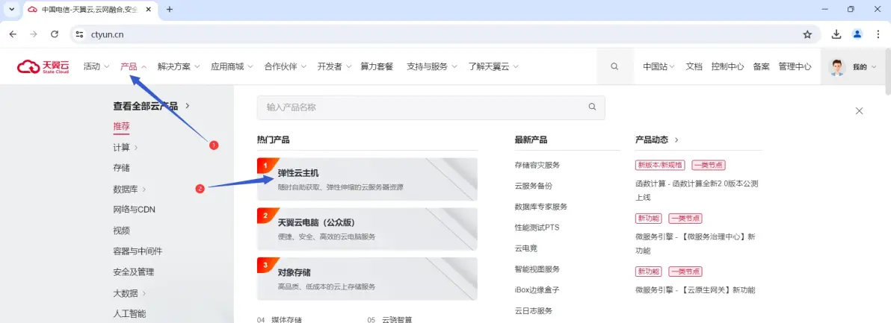Open 弹性云主机 product card
This screenshot has width=891, height=323.
pos(367,179)
